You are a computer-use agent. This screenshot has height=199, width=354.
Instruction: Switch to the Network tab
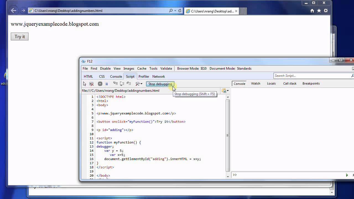[x=158, y=77]
